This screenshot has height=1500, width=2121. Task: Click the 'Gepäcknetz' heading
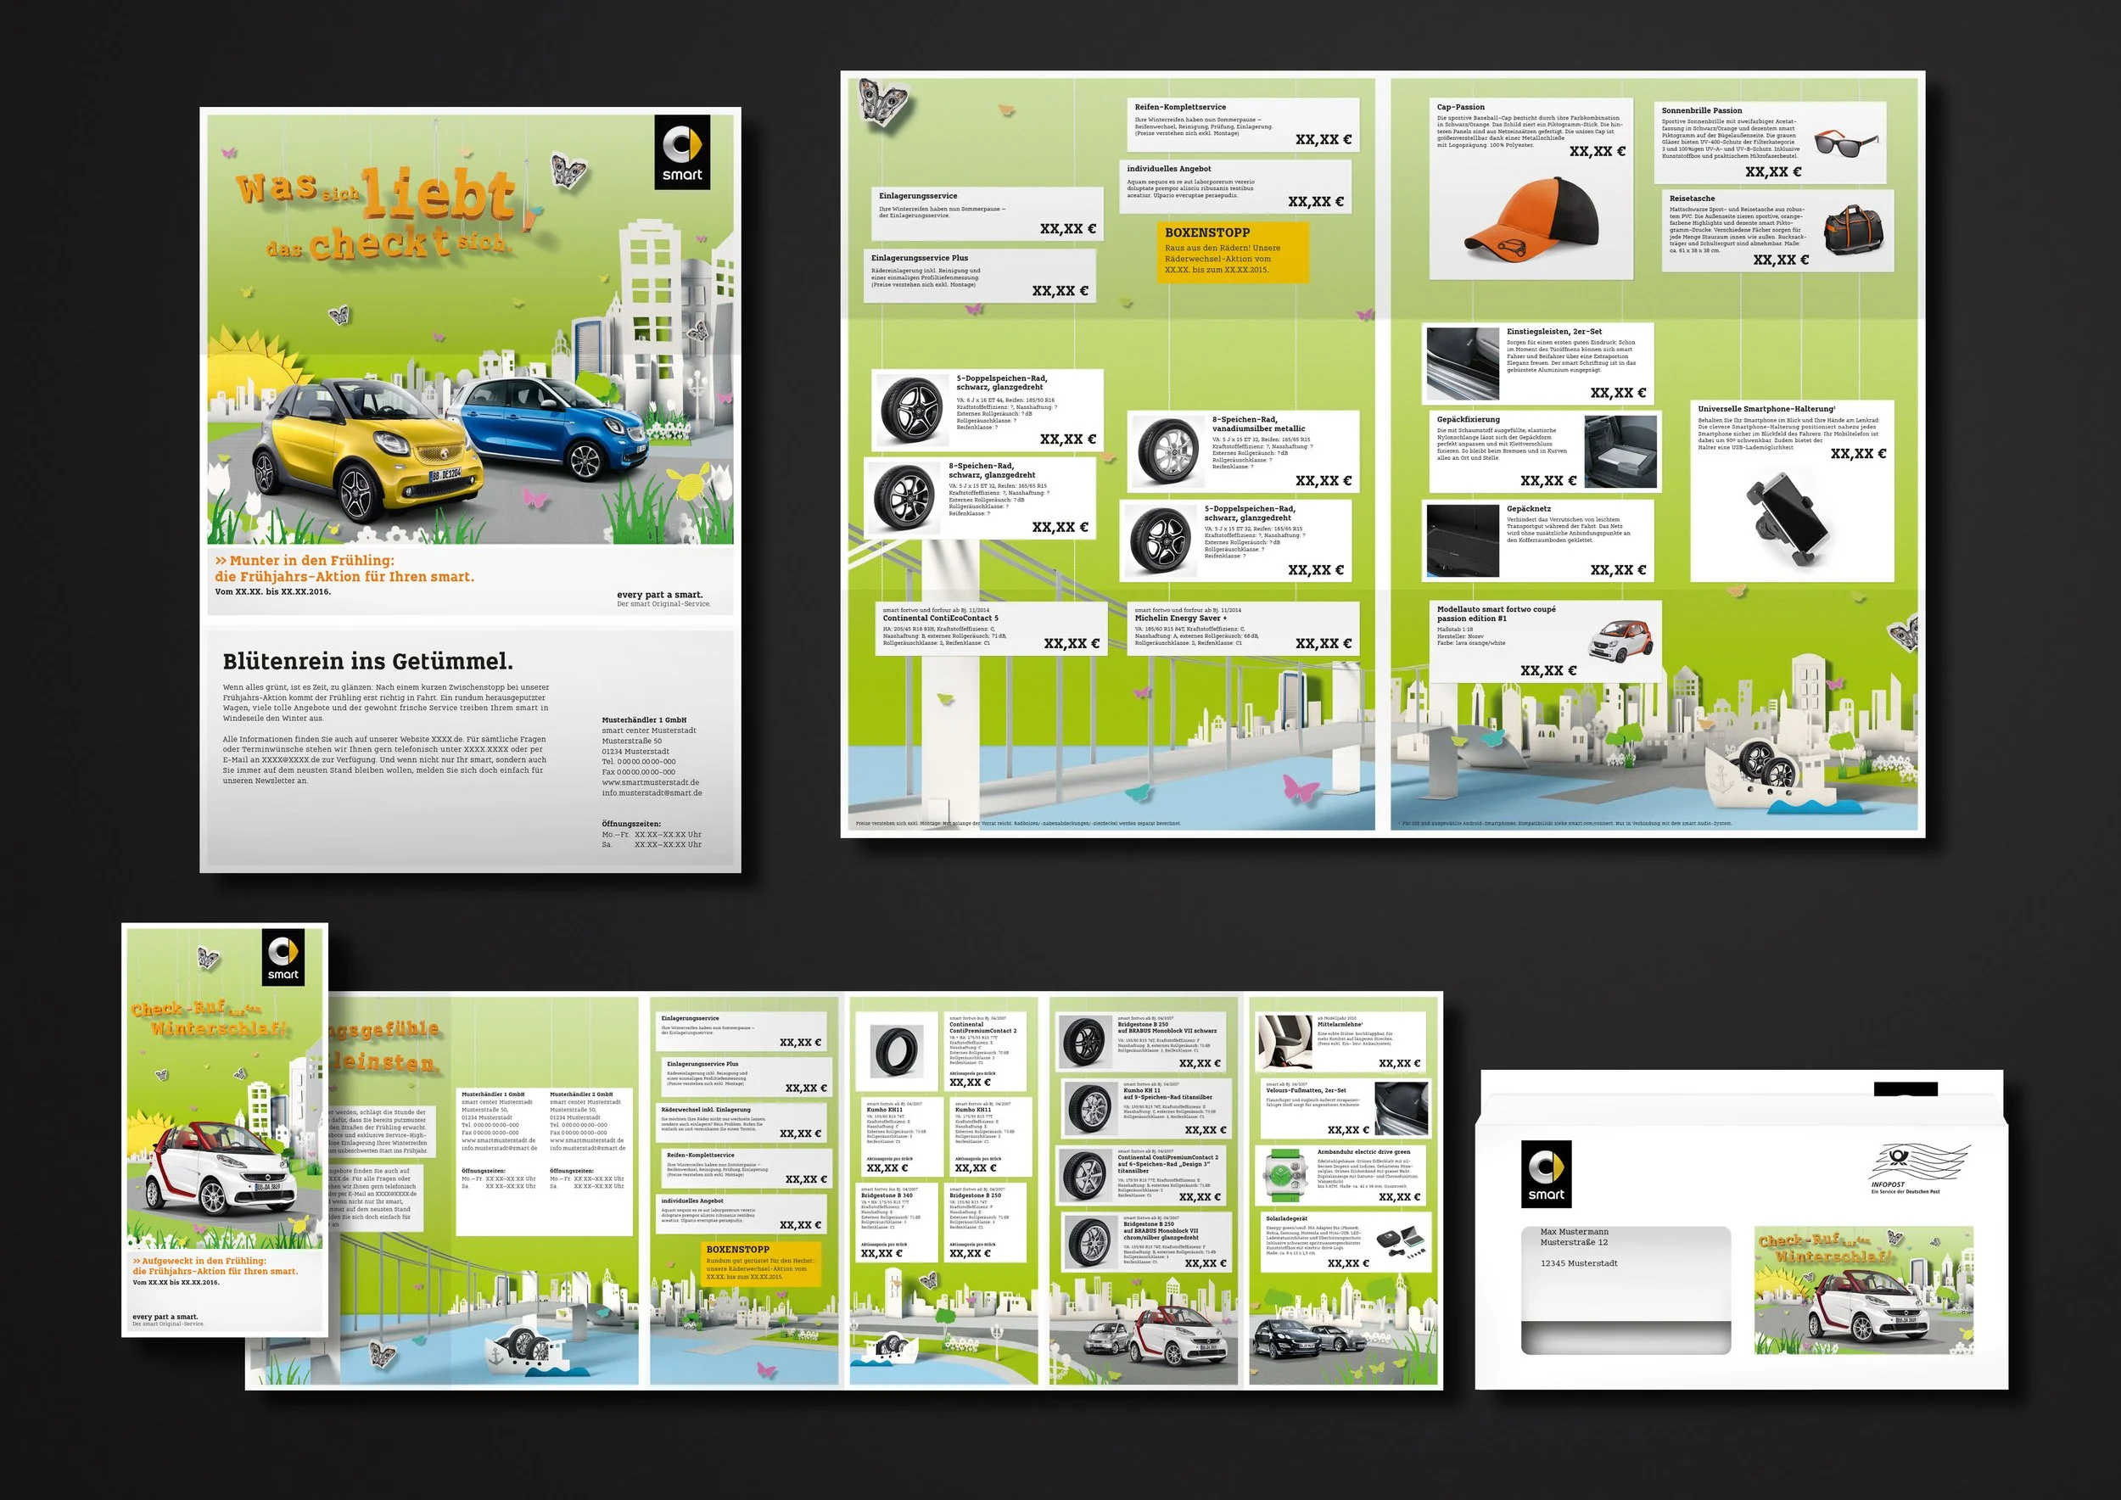coord(1528,509)
